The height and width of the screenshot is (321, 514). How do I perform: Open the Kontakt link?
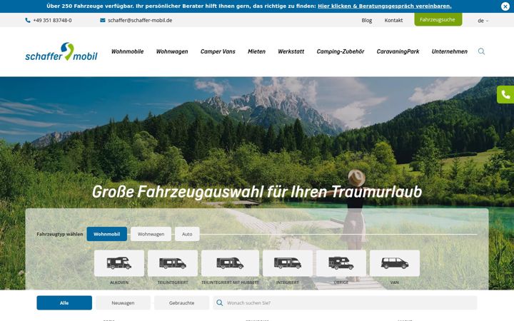click(393, 20)
